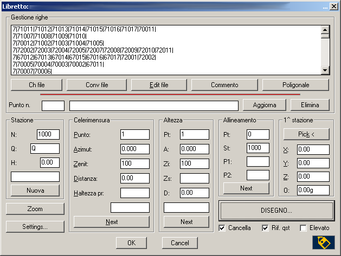
Task: Click the wide Punto n. text field
Action: 154,106
